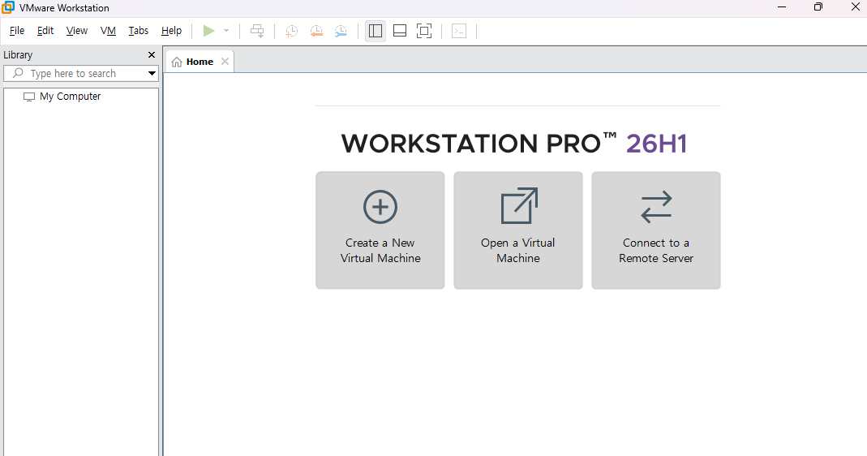Screen dimensions: 867x456
Task: Minimize the VMware Workstation window
Action: (x=782, y=7)
